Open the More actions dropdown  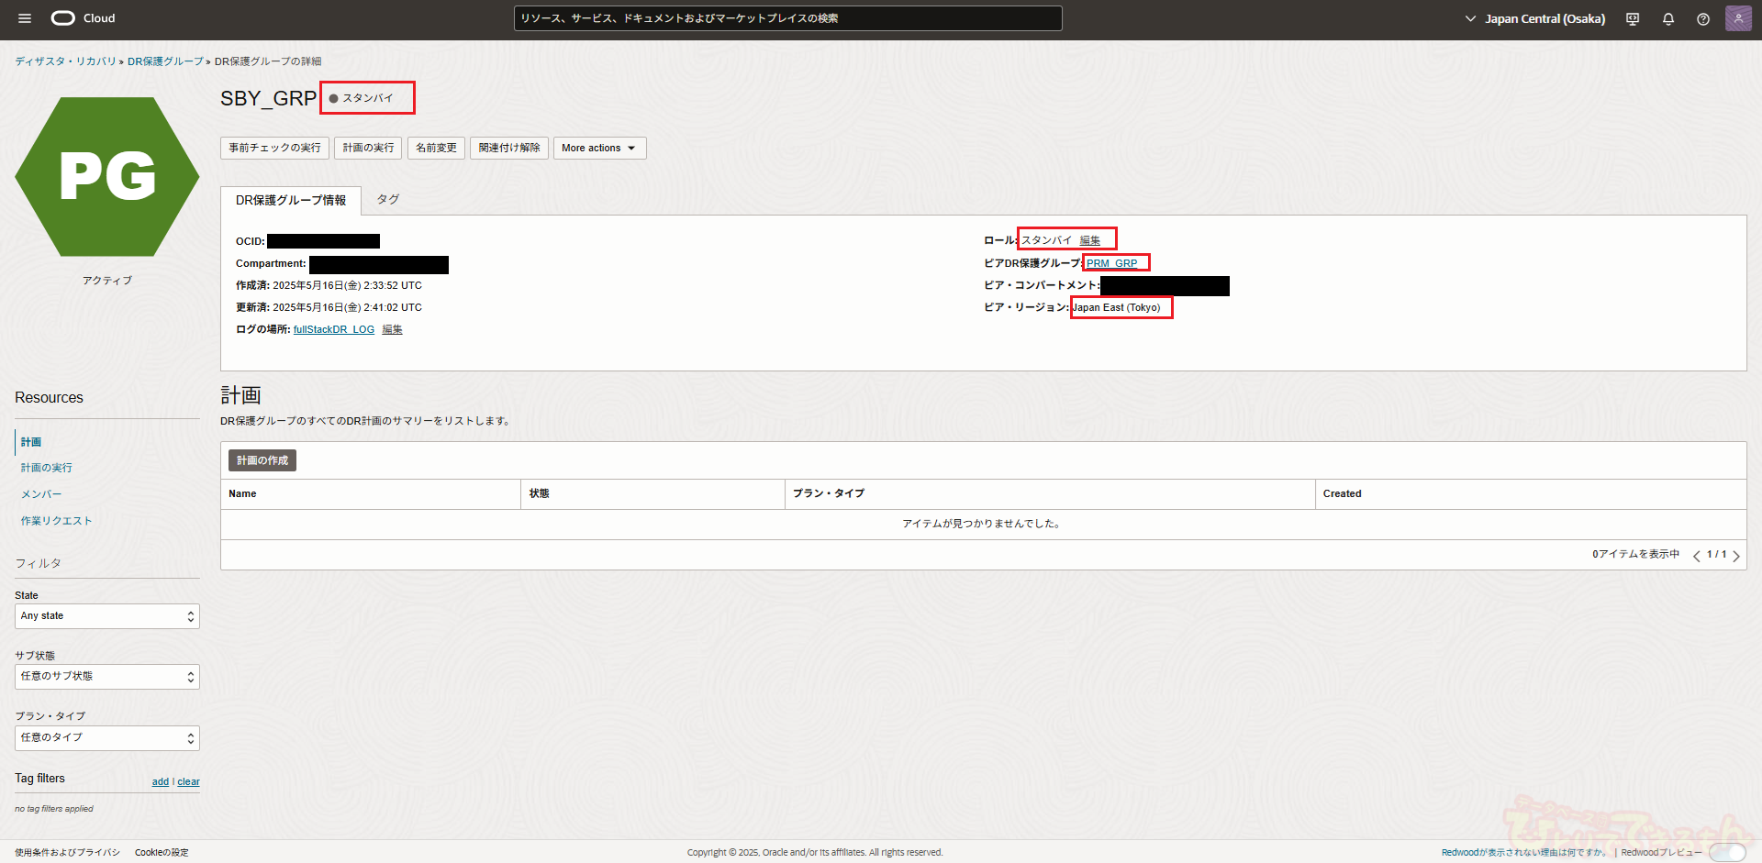pos(599,149)
